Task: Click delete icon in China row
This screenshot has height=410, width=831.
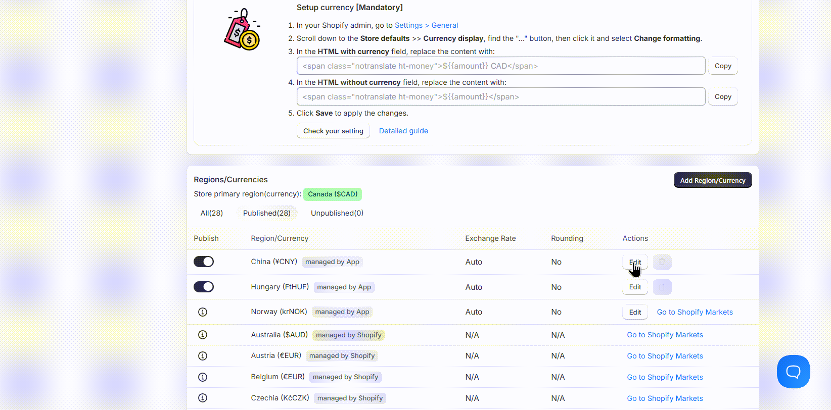Action: coord(662,262)
